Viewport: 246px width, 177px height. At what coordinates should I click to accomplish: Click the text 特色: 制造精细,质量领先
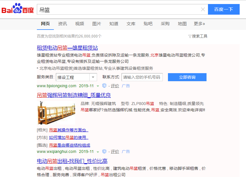[181, 104]
